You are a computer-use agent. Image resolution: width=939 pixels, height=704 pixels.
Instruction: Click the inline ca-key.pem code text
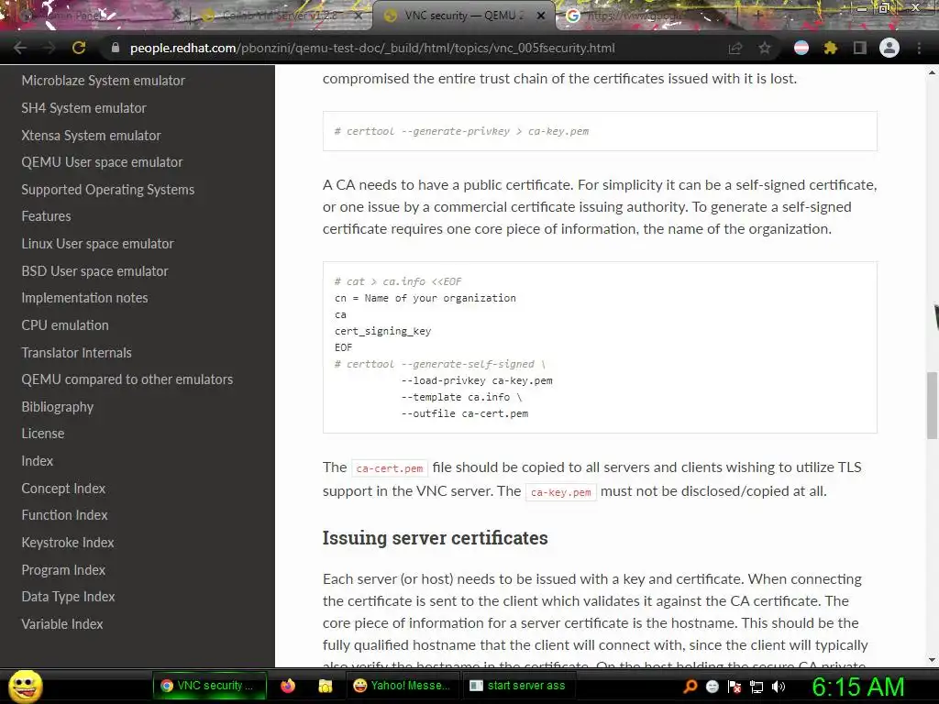click(561, 492)
